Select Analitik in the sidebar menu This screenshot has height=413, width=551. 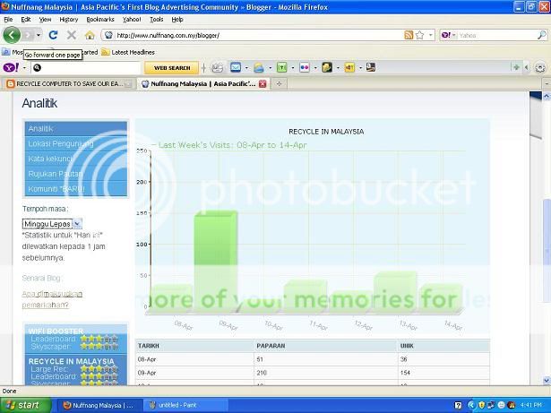(x=76, y=129)
